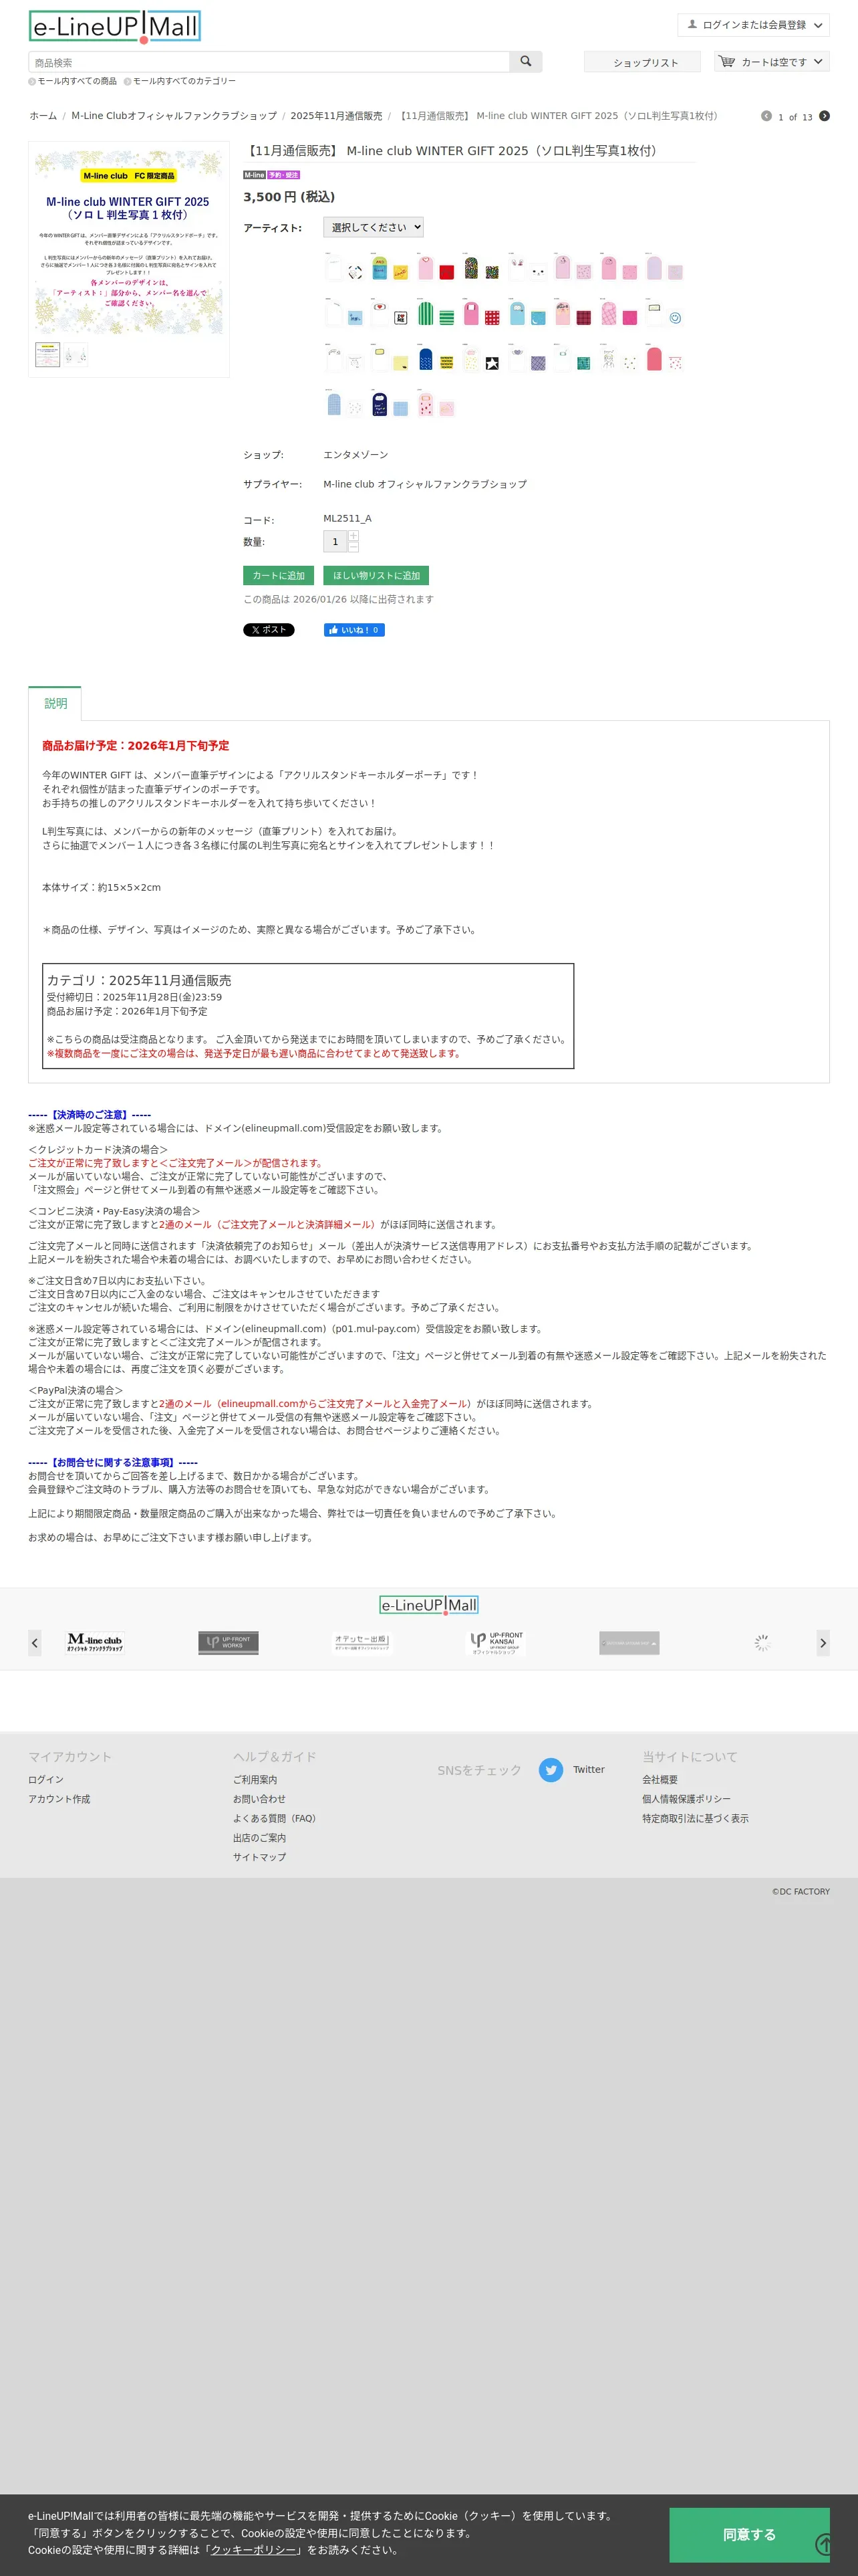The height and width of the screenshot is (2576, 858).
Task: Go to the Home breadcrumb
Action: point(43,116)
